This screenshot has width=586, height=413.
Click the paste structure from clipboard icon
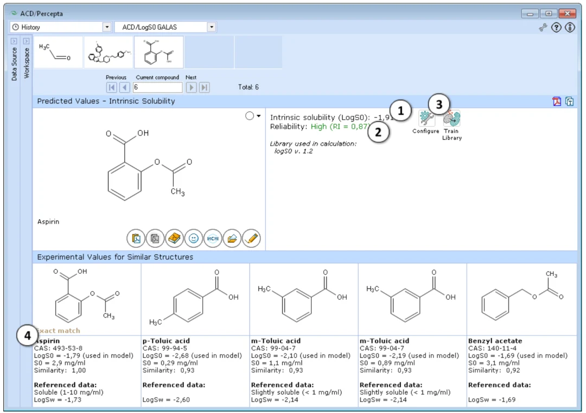[x=136, y=238]
